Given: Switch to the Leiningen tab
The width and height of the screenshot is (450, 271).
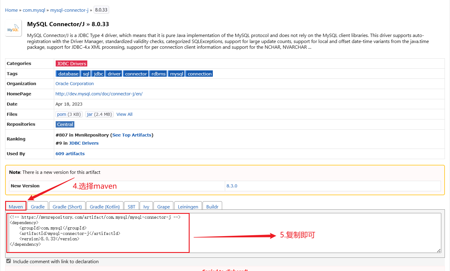Looking at the screenshot, I should point(188,206).
